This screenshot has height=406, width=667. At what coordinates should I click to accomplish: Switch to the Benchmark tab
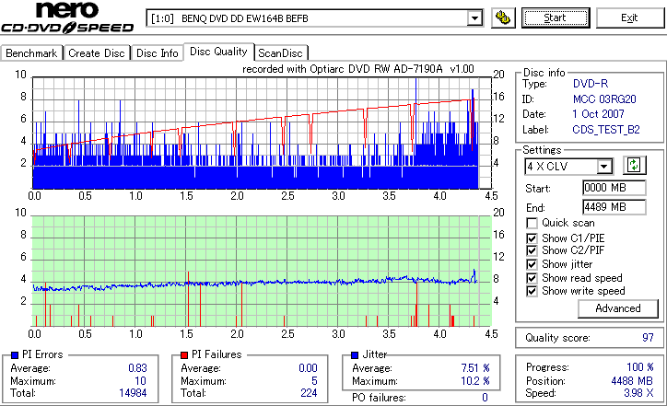31,53
